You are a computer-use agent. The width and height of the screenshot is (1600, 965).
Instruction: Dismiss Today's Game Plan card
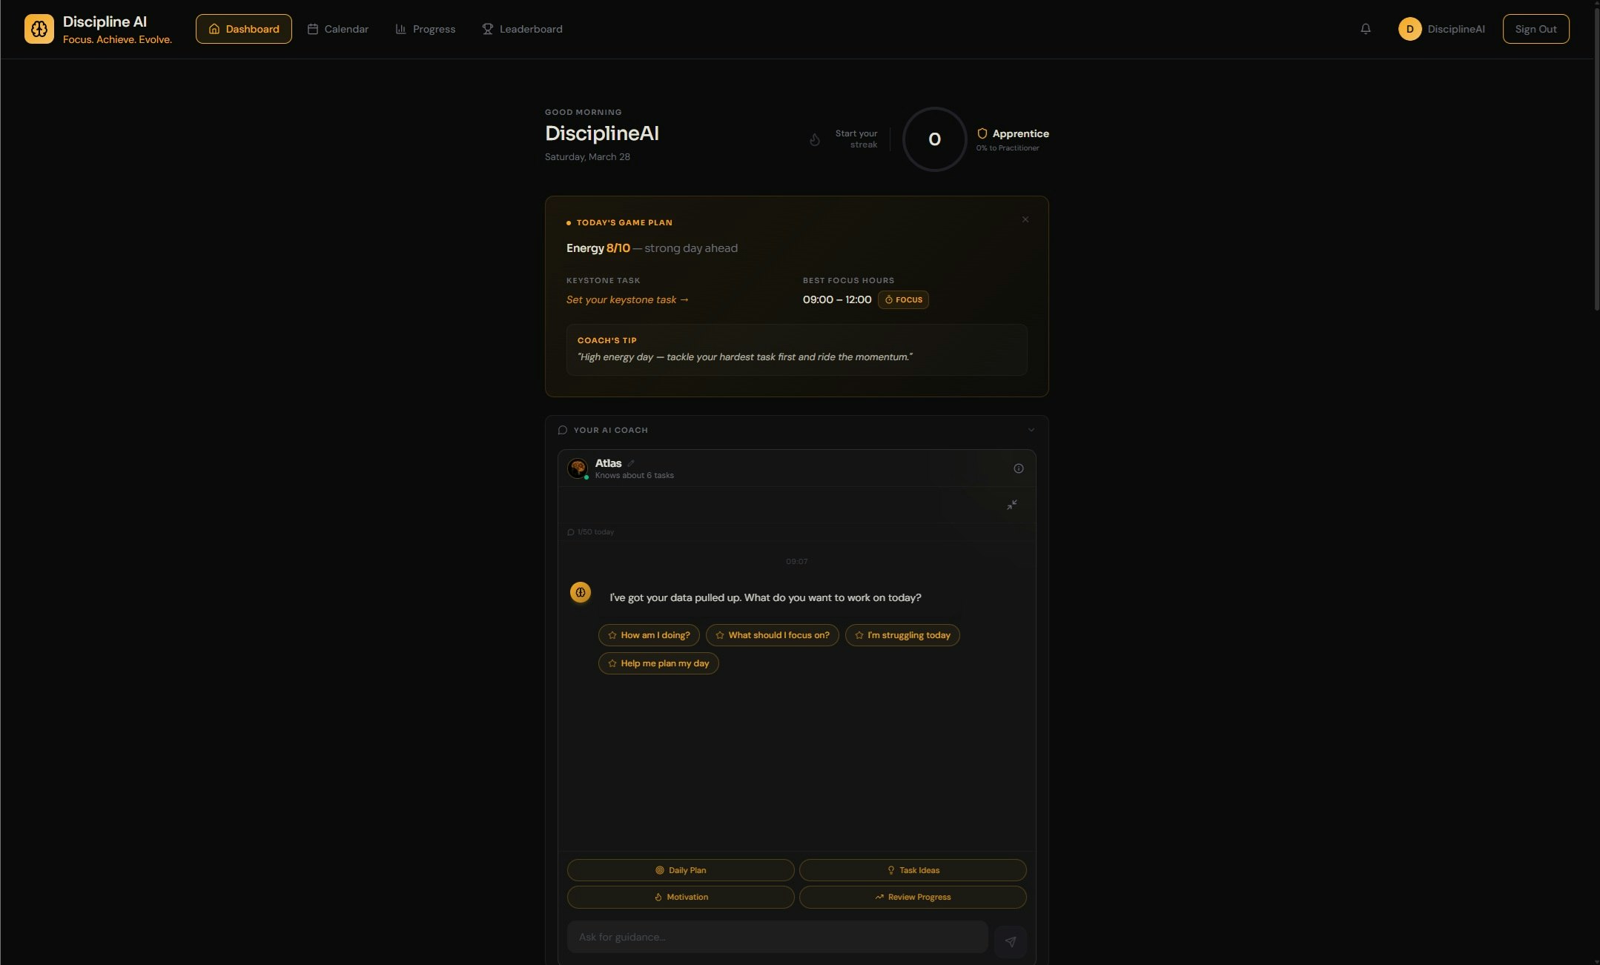1025,219
